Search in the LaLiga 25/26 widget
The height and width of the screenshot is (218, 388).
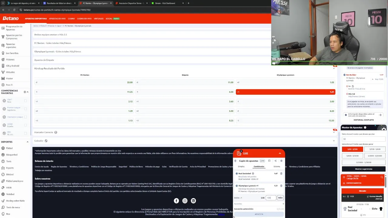click(x=382, y=177)
